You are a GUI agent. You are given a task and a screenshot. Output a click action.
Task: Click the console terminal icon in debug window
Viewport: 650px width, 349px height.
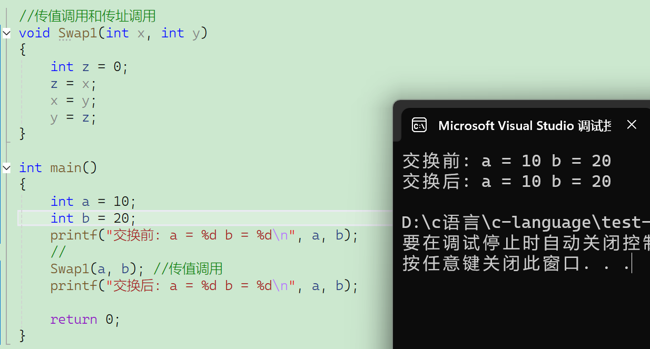[419, 125]
